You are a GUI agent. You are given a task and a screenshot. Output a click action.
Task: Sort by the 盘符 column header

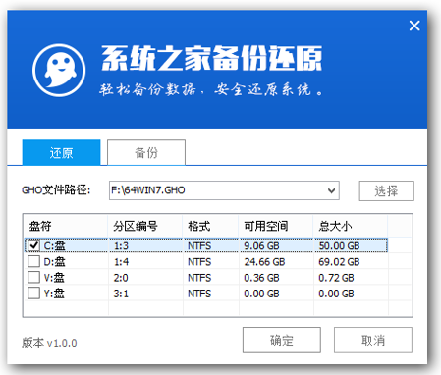tap(66, 226)
